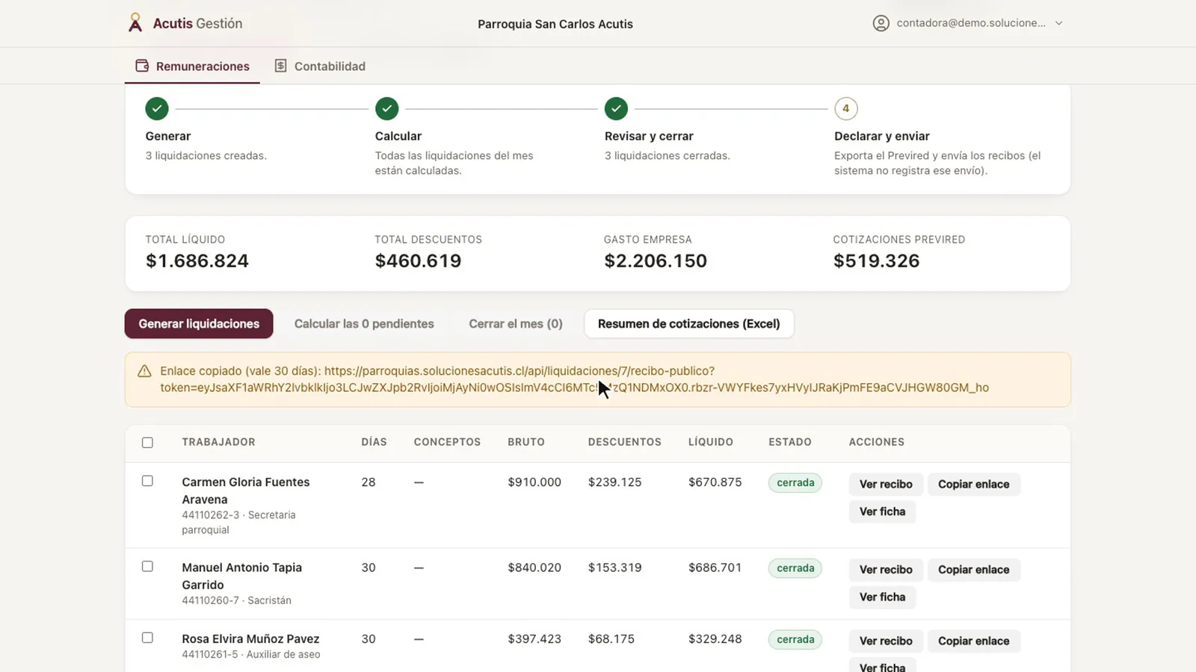Click the Revisar y cerrar checkmark icon
The width and height of the screenshot is (1196, 672).
616,109
